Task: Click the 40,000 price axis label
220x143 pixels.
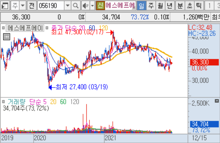Action: (x=200, y=51)
